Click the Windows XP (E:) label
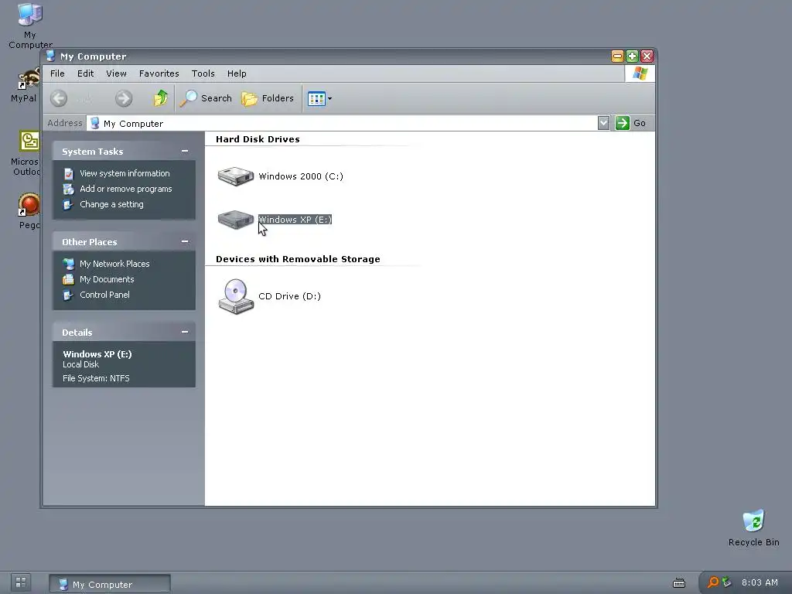Image resolution: width=792 pixels, height=594 pixels. pyautogui.click(x=295, y=220)
